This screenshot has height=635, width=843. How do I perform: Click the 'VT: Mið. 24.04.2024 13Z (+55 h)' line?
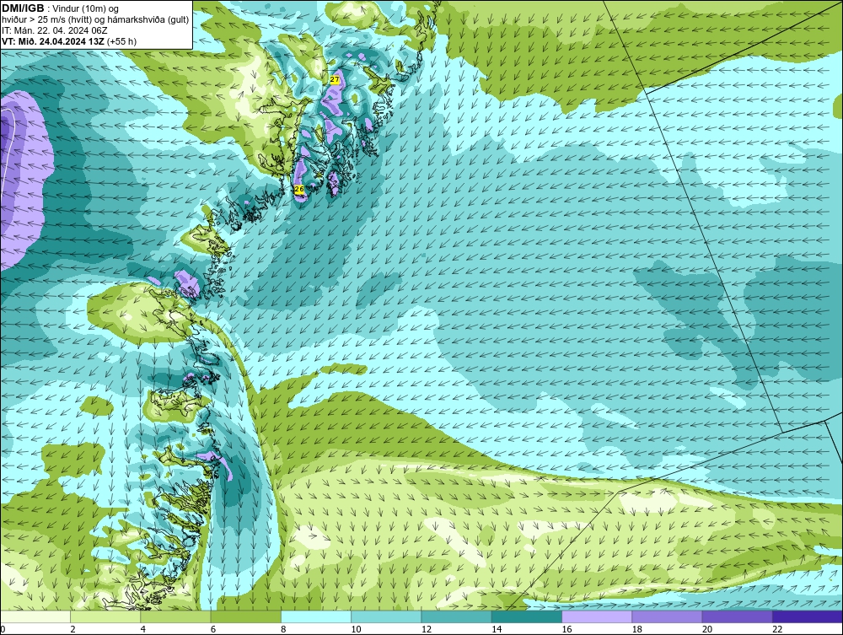[69, 41]
